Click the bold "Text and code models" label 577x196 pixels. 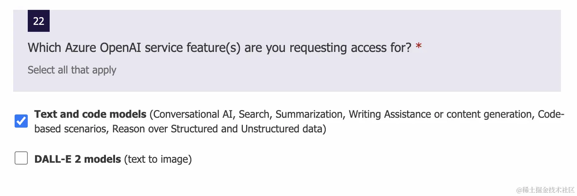pyautogui.click(x=90, y=114)
